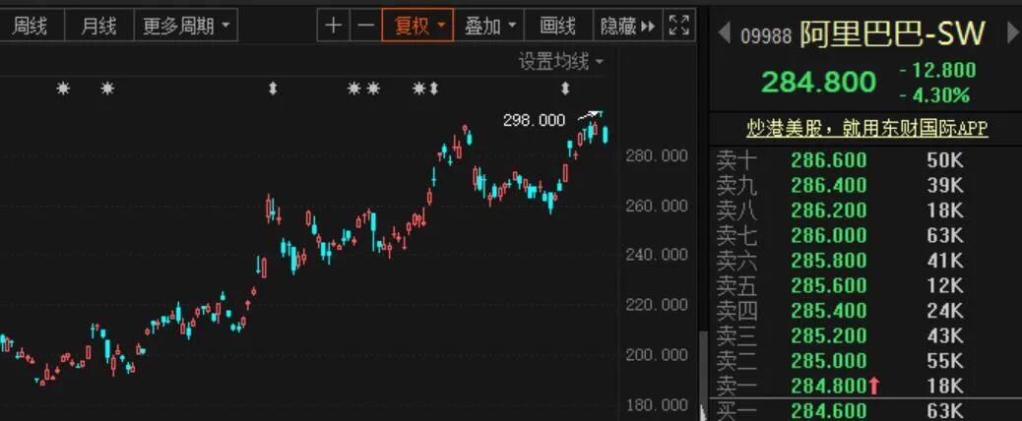Click the current price 284.800 header
The image size is (1022, 421).
click(x=818, y=83)
